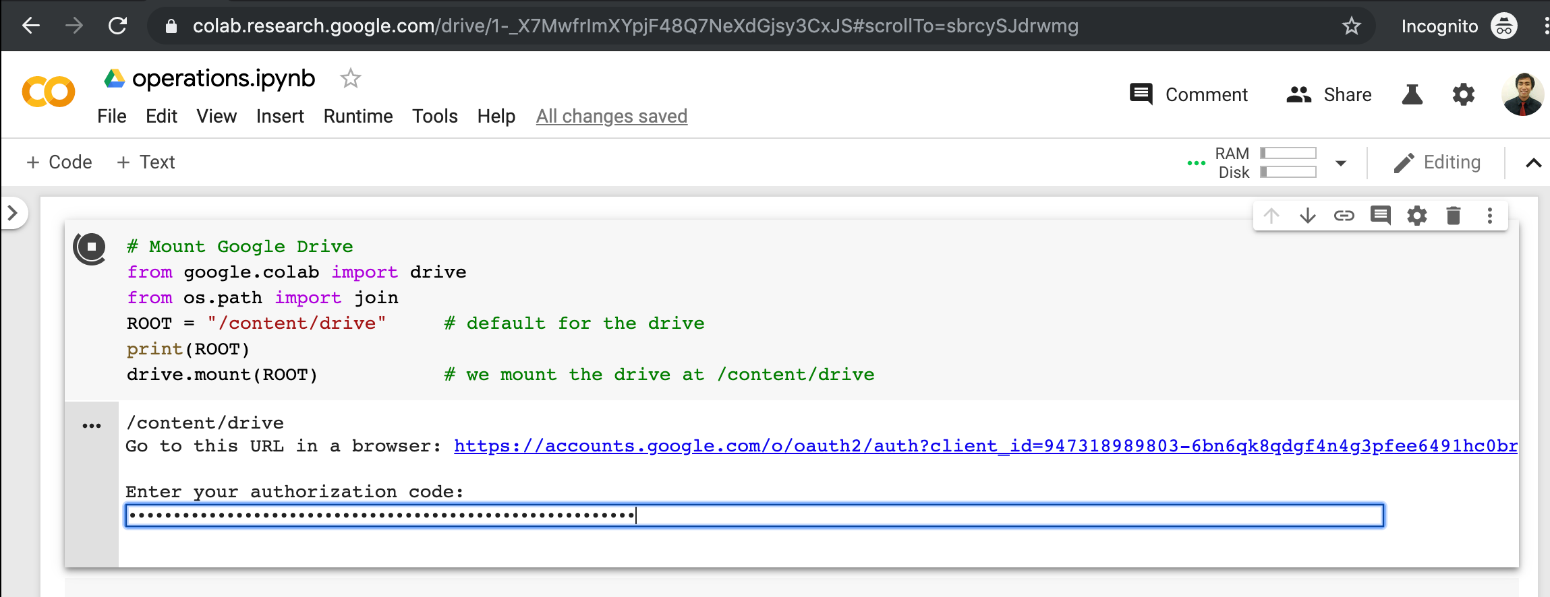Click the 'drive.mount(ROOT)' code line
Screen dimensions: 1550x597
coord(222,375)
